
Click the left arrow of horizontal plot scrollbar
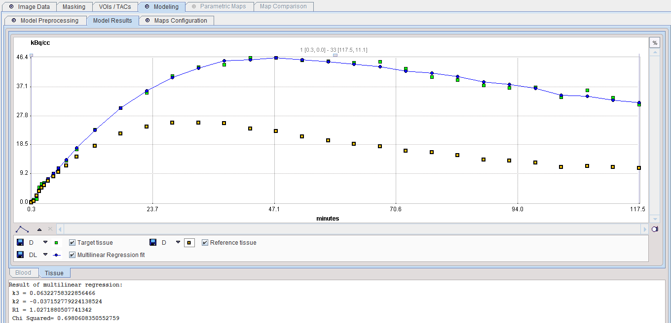(x=60, y=229)
